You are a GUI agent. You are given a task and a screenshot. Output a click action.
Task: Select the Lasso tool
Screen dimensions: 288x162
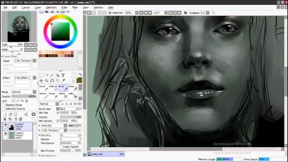pos(47,75)
